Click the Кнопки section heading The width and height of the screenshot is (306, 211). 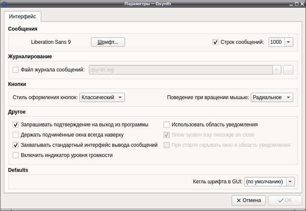pos(17,84)
